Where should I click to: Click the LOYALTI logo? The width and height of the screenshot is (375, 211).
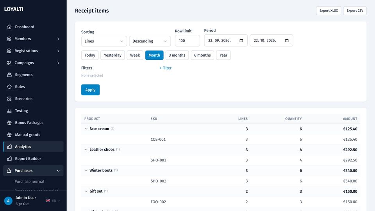(x=14, y=9)
